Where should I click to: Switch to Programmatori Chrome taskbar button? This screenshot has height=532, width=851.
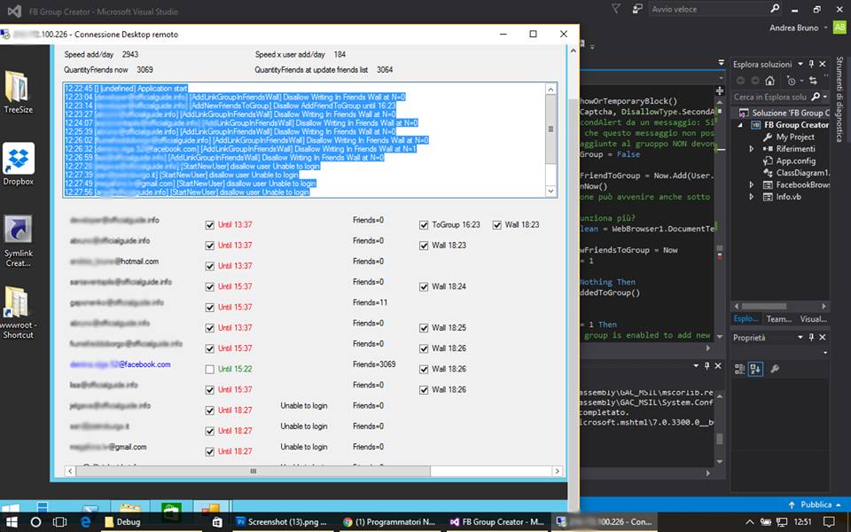(x=389, y=521)
